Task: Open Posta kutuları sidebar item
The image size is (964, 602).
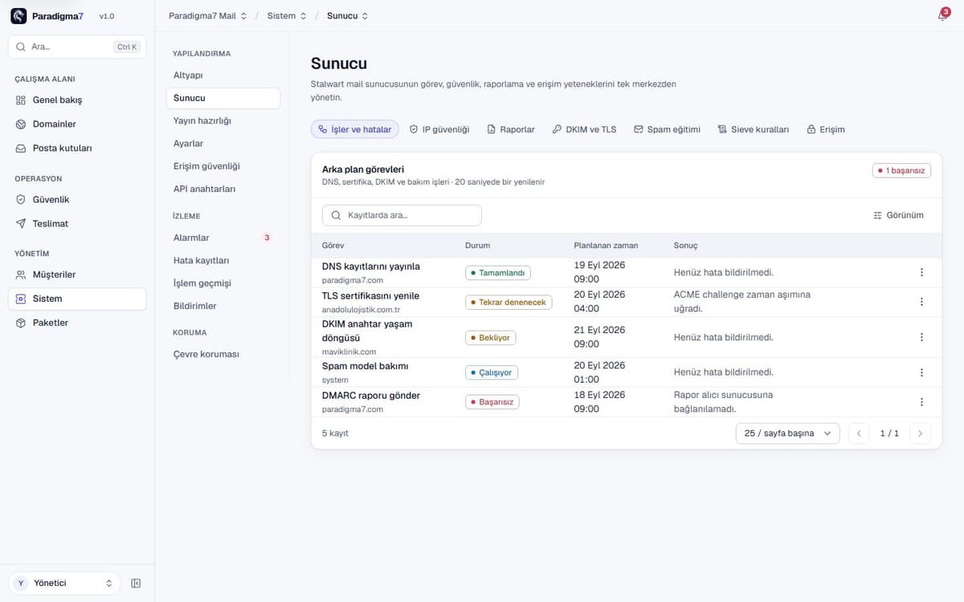Action: 77,148
